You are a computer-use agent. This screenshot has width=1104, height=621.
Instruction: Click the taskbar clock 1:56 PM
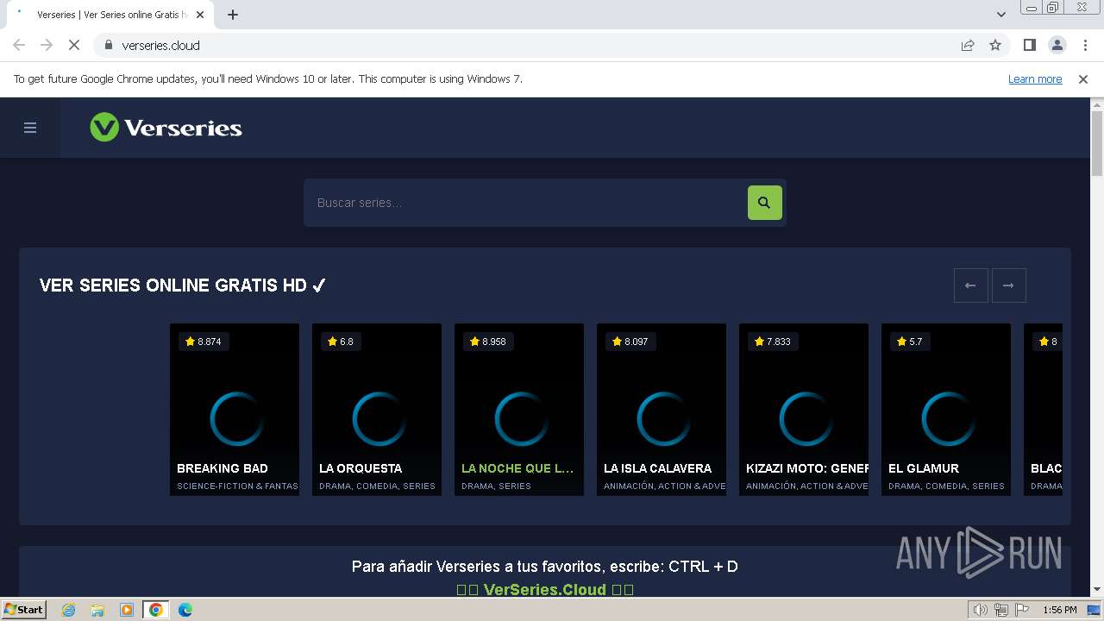(x=1060, y=610)
